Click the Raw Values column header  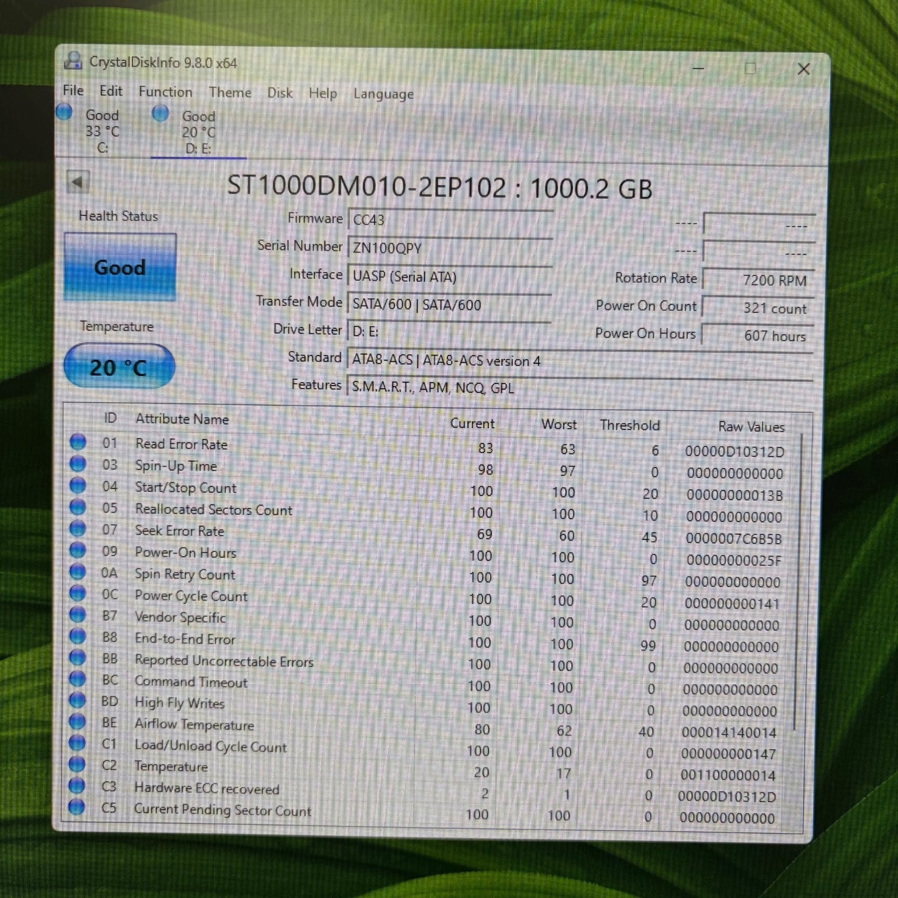(x=751, y=427)
